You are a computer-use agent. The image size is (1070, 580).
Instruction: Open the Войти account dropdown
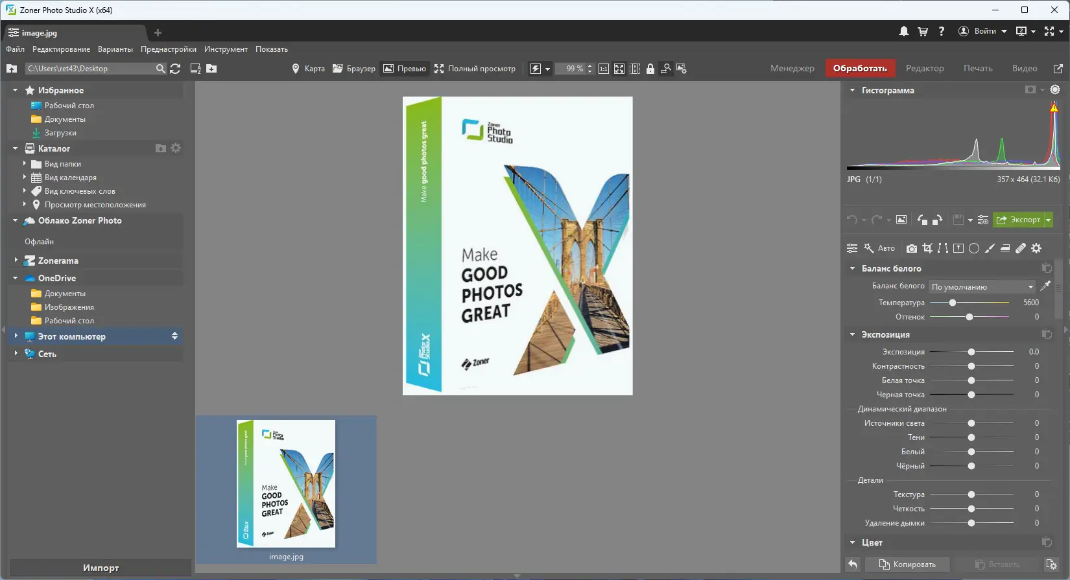[983, 31]
